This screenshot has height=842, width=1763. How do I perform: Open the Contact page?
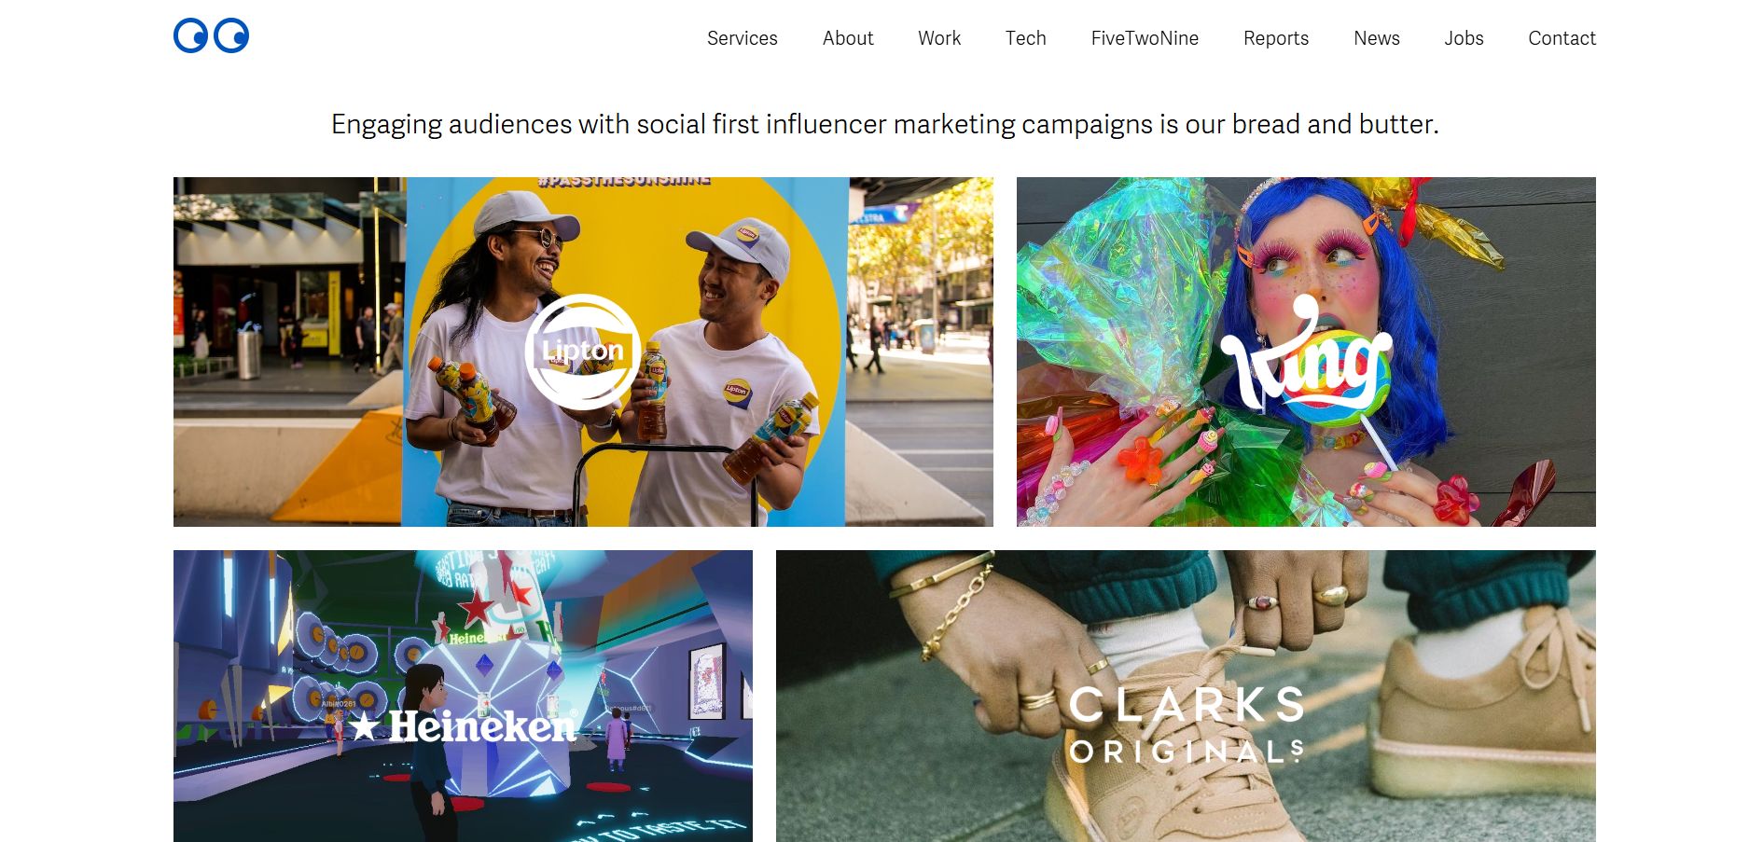click(x=1562, y=38)
